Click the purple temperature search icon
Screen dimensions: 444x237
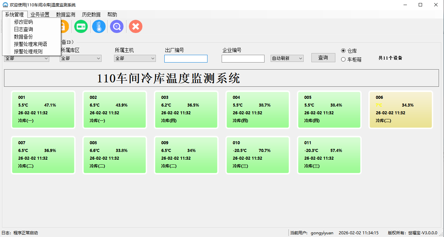(x=117, y=26)
